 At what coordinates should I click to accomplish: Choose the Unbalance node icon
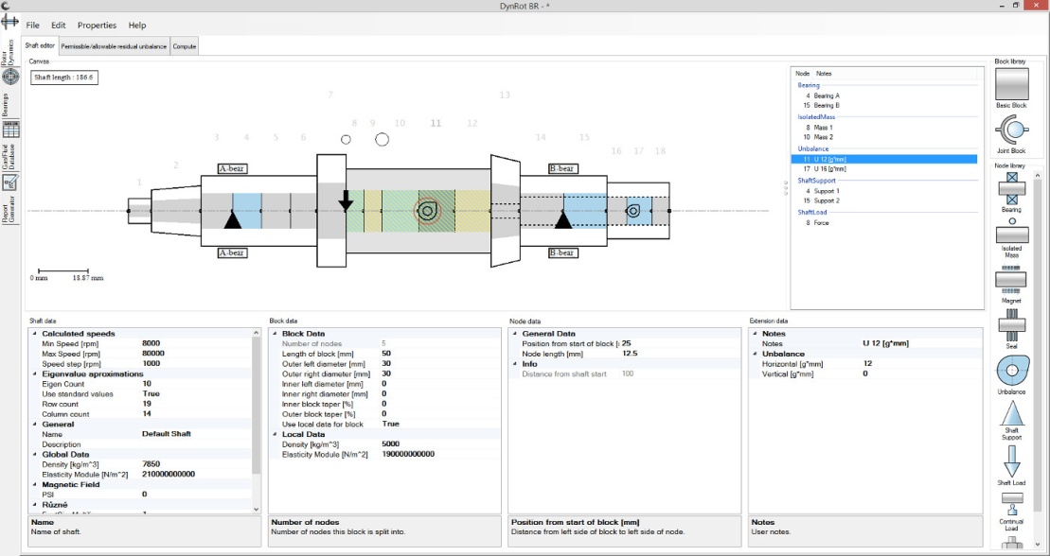pos(1011,370)
